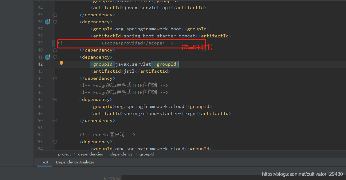Click the circular update gutter icon beside line 41
Screen dimensions: 346x180
tap(47, 57)
